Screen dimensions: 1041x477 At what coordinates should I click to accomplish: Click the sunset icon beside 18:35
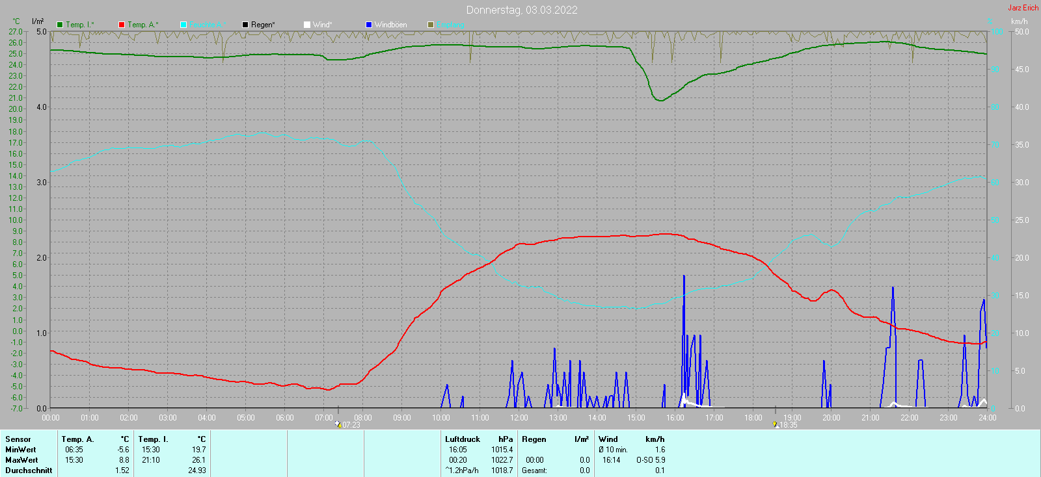pos(776,424)
